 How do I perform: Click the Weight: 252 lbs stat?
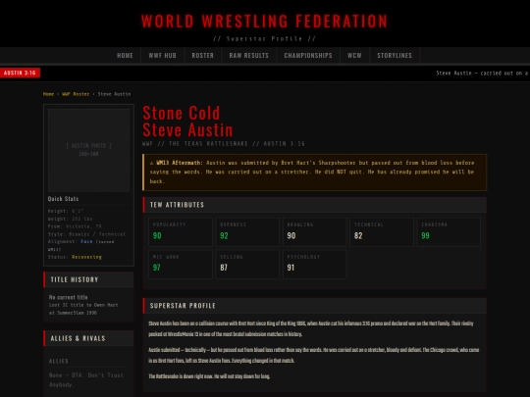click(x=70, y=219)
